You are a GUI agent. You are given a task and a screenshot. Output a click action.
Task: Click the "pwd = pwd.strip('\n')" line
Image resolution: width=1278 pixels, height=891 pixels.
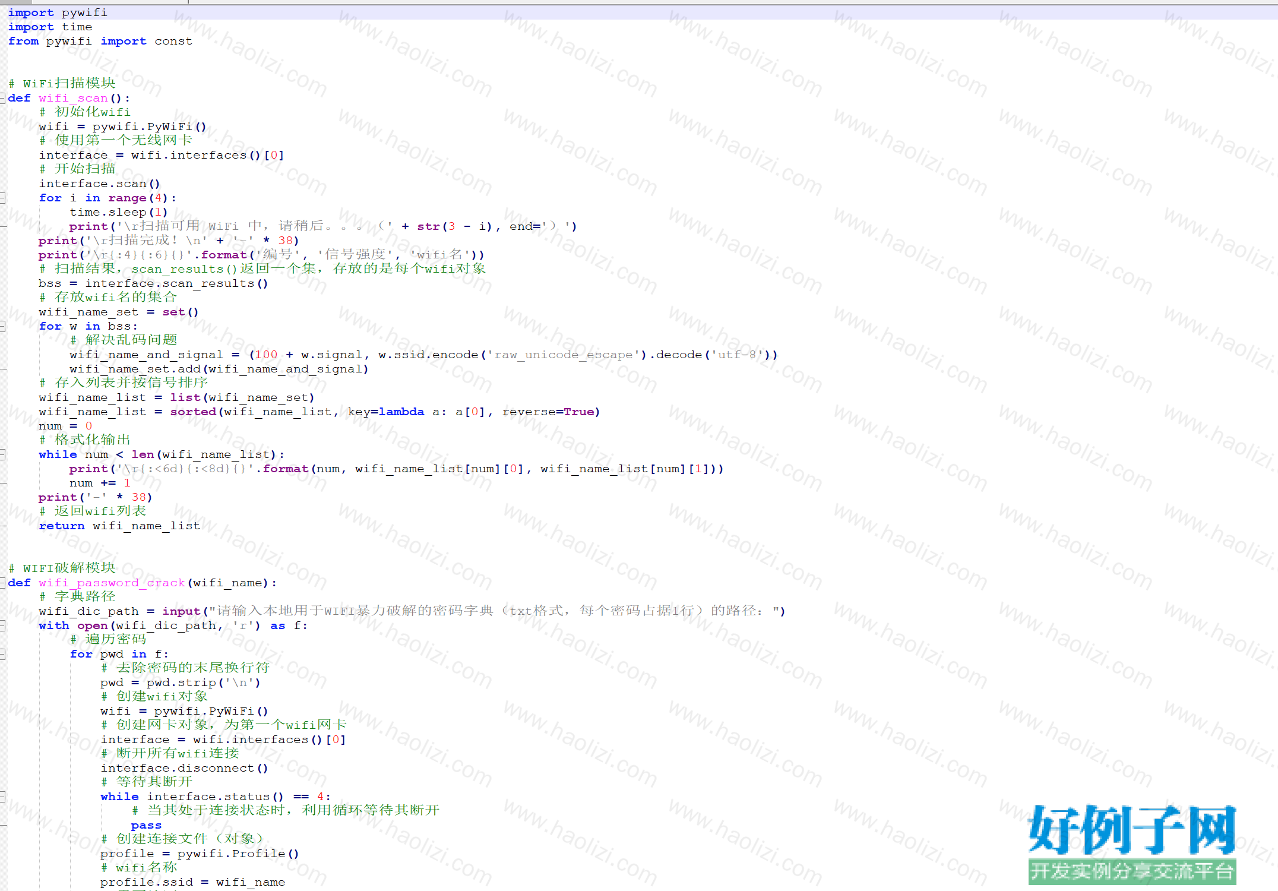click(x=181, y=683)
